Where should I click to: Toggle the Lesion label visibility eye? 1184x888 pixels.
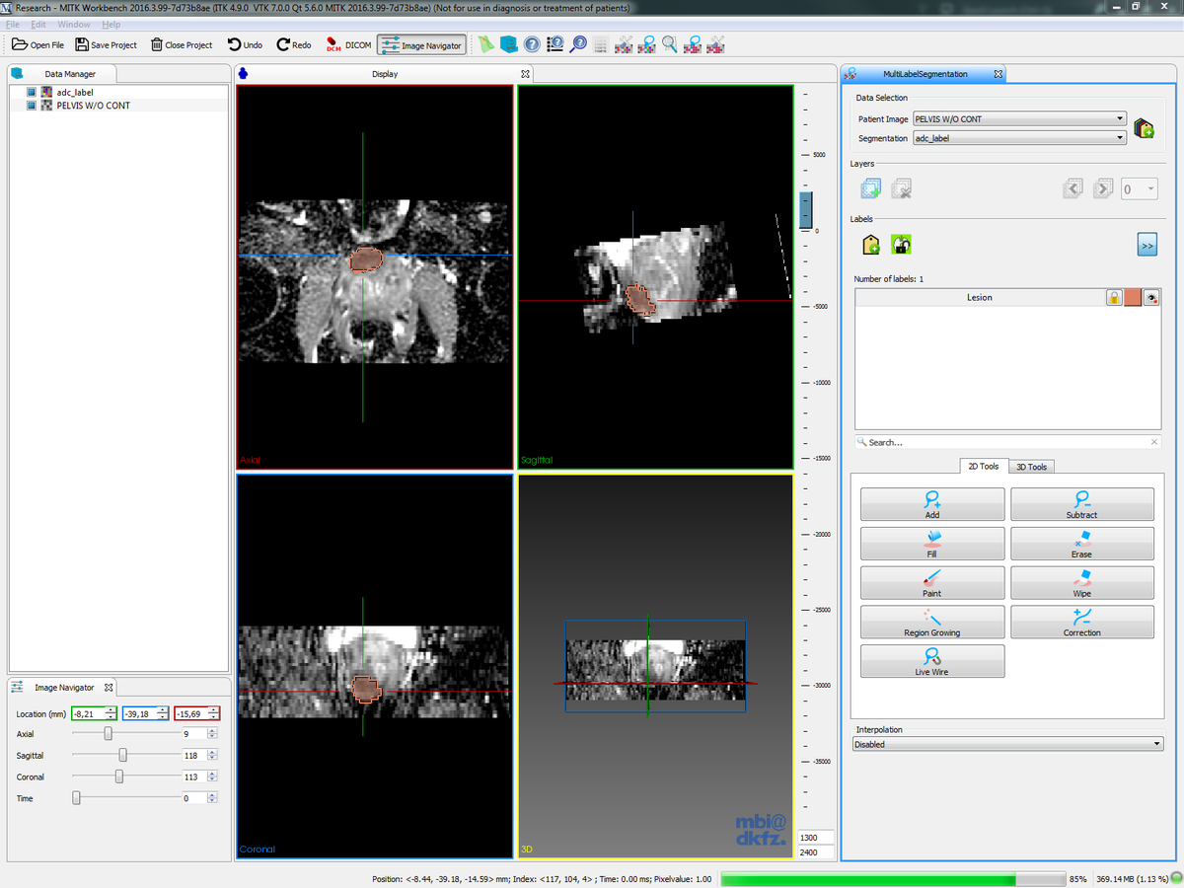coord(1149,297)
